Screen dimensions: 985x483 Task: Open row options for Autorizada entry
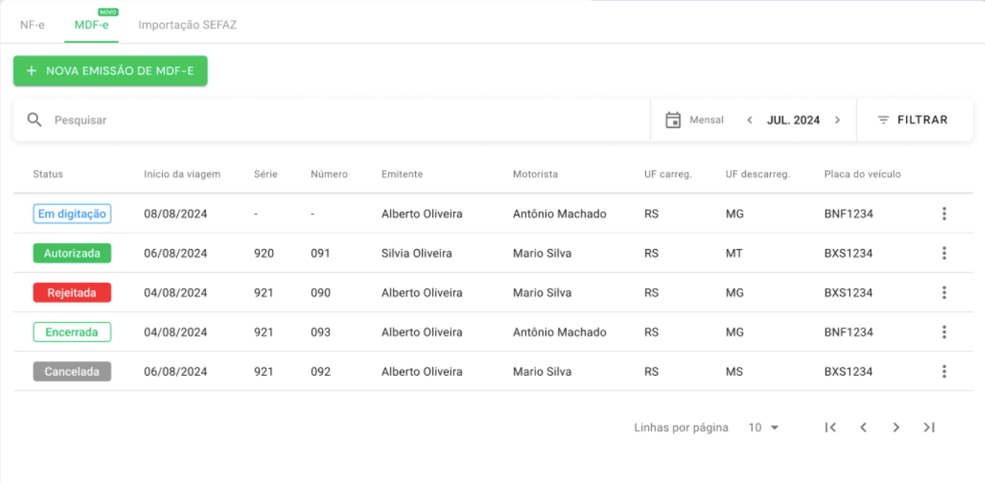point(944,253)
